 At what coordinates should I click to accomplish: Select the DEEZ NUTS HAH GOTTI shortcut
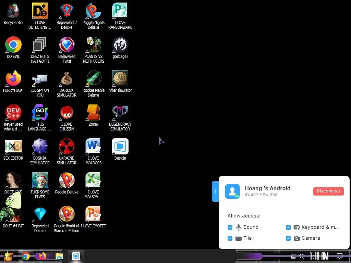coord(40,50)
